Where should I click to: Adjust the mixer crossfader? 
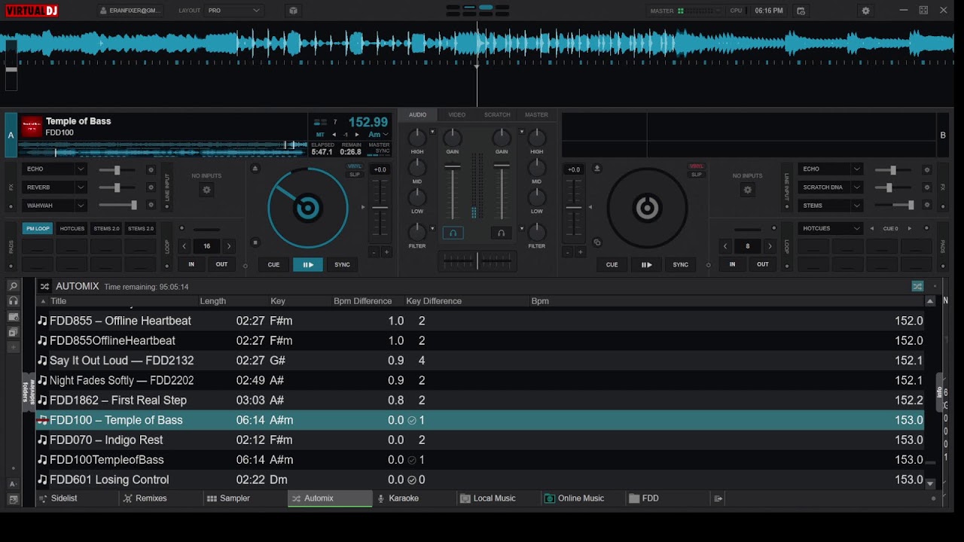pyautogui.click(x=477, y=260)
